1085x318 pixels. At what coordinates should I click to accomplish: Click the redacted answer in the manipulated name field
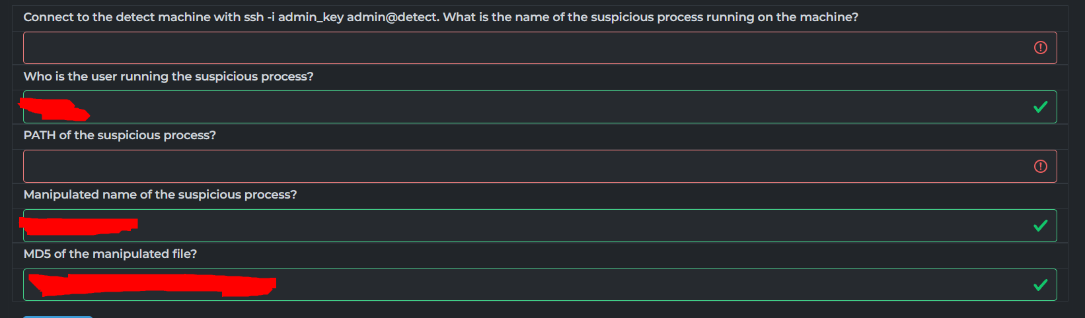[78, 225]
